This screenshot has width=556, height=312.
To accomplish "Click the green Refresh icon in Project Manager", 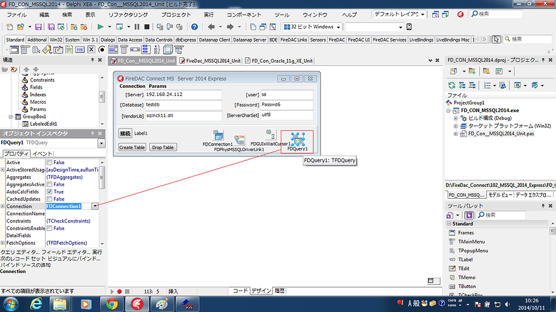I will click(x=452, y=86).
